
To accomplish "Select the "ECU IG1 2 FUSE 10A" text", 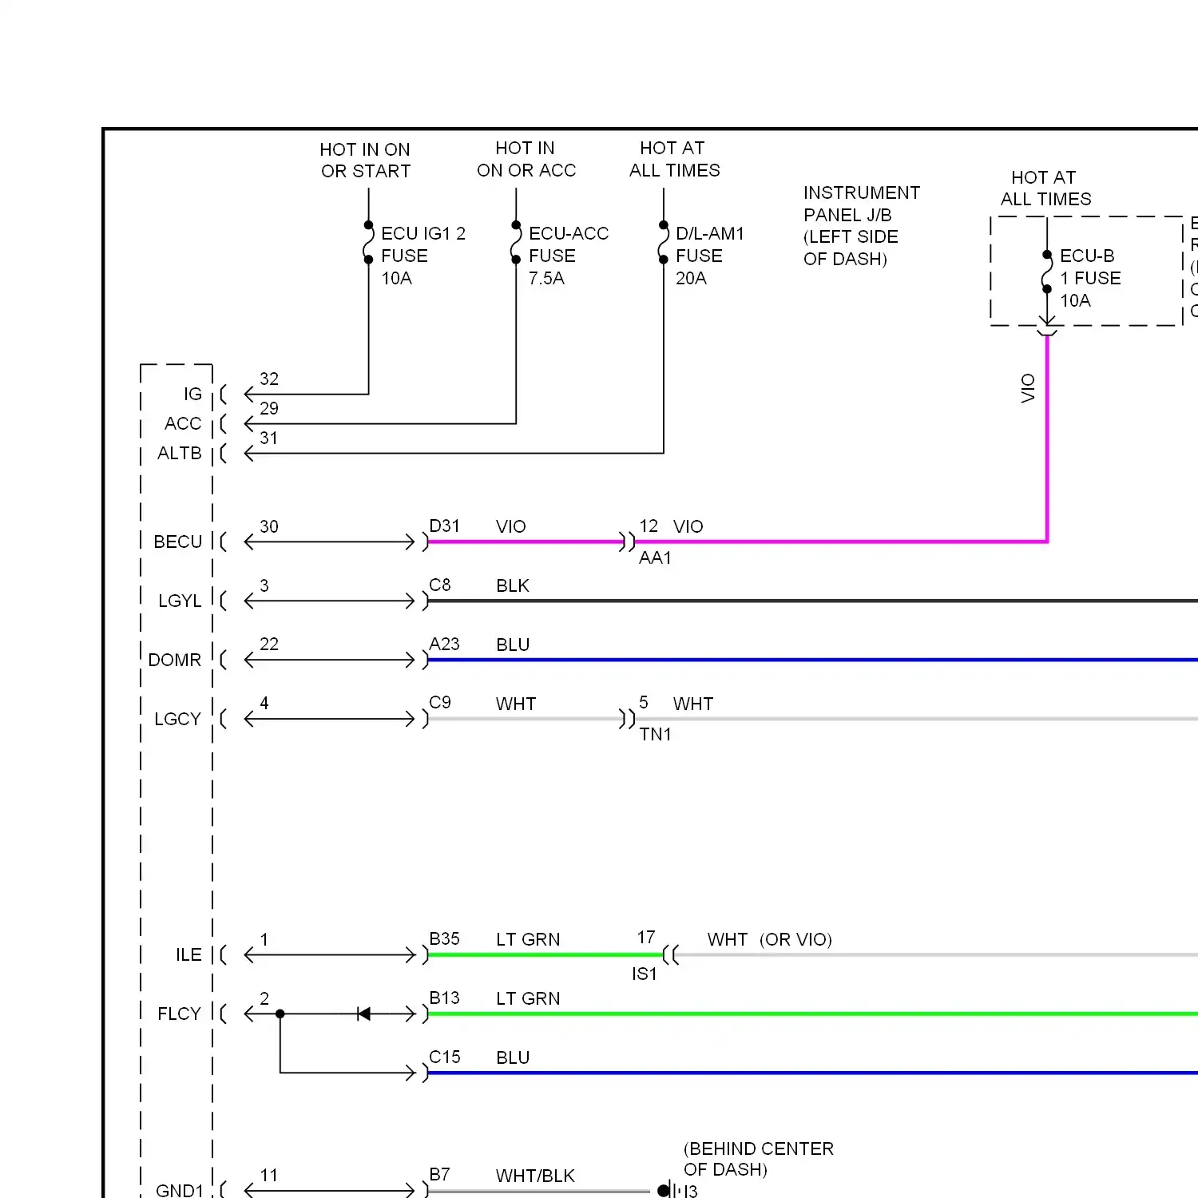I will pyautogui.click(x=422, y=256).
